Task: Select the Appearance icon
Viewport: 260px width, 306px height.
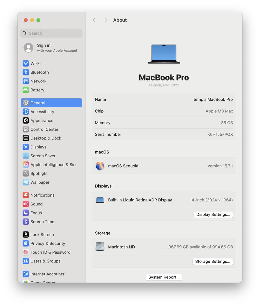Action: point(26,120)
